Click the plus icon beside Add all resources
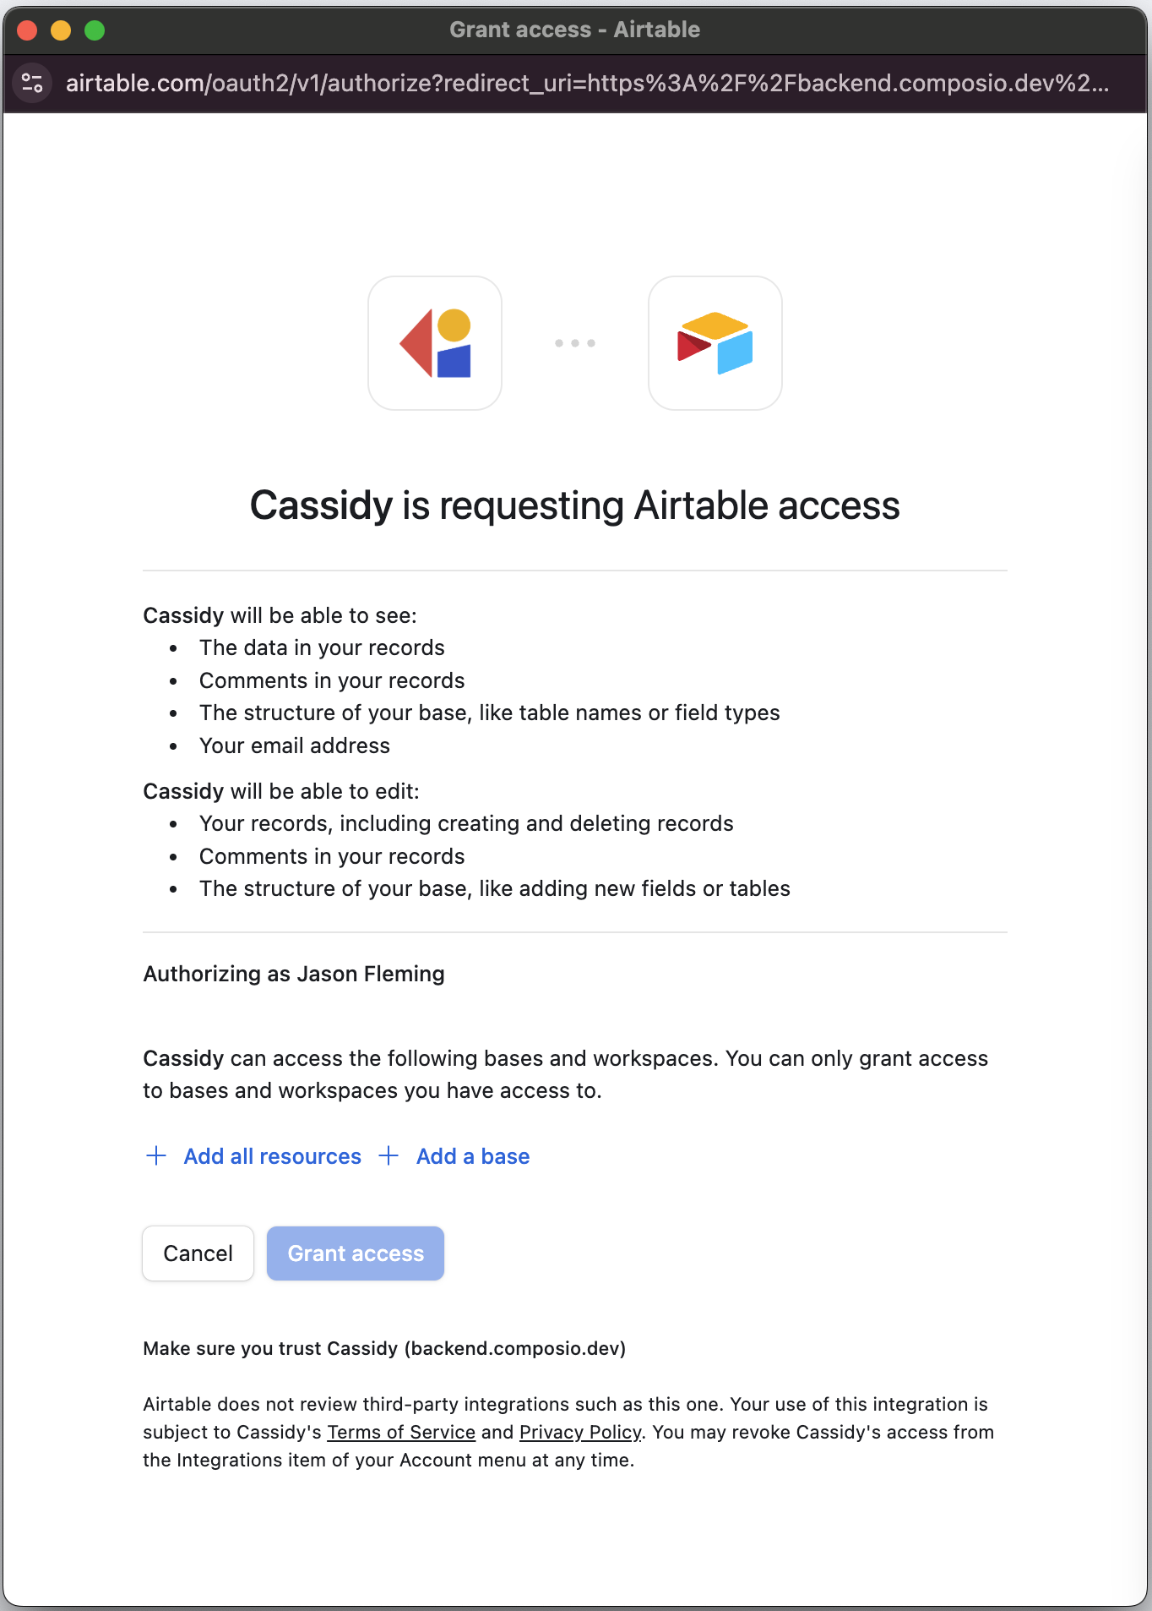1152x1611 pixels. click(x=156, y=1155)
